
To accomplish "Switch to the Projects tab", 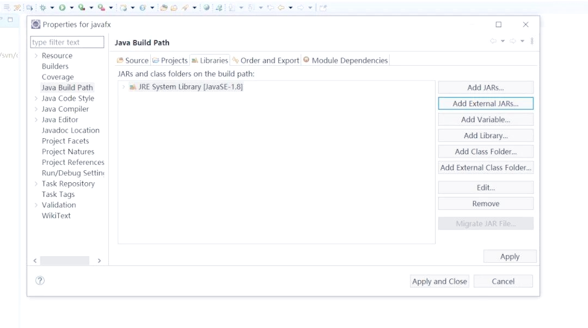I will (x=170, y=60).
